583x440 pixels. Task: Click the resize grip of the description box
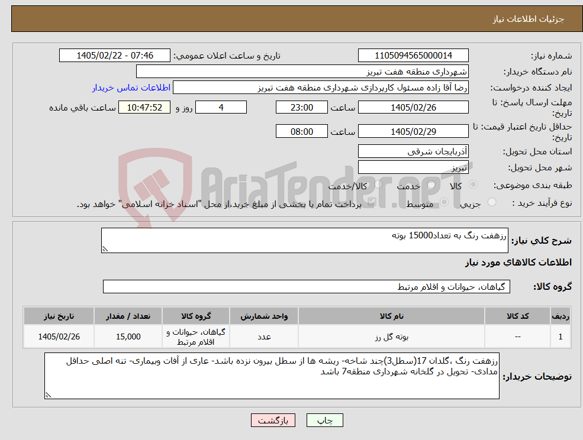[x=105, y=250]
